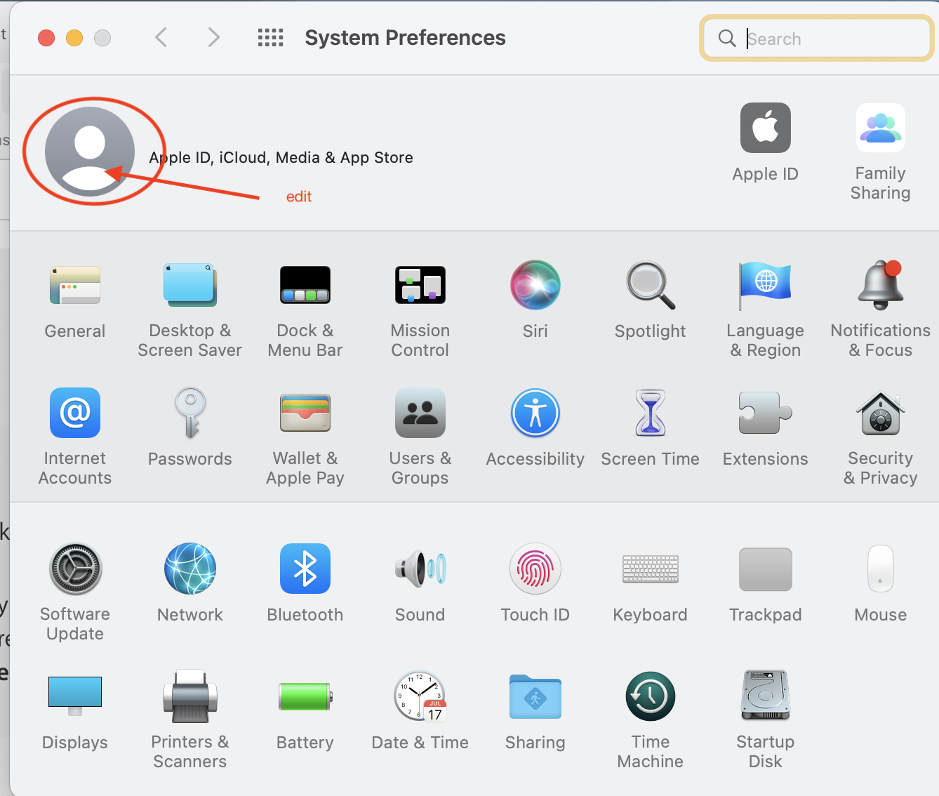Click the Search field
This screenshot has height=796, width=939.
pos(817,39)
